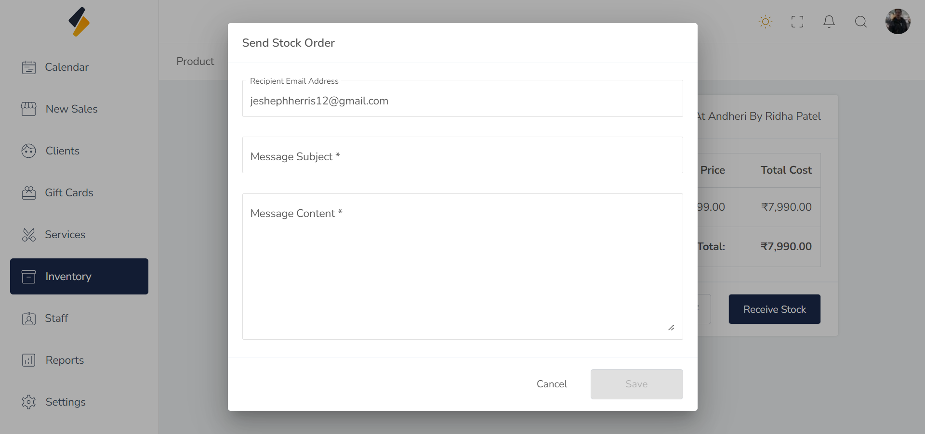Select the Inventory box icon
The image size is (925, 434).
[29, 277]
